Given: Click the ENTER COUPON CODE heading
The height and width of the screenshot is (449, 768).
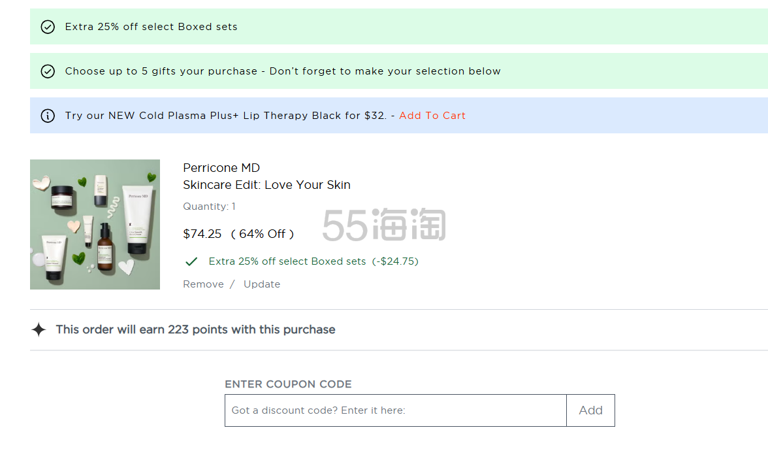Looking at the screenshot, I should pos(288,384).
